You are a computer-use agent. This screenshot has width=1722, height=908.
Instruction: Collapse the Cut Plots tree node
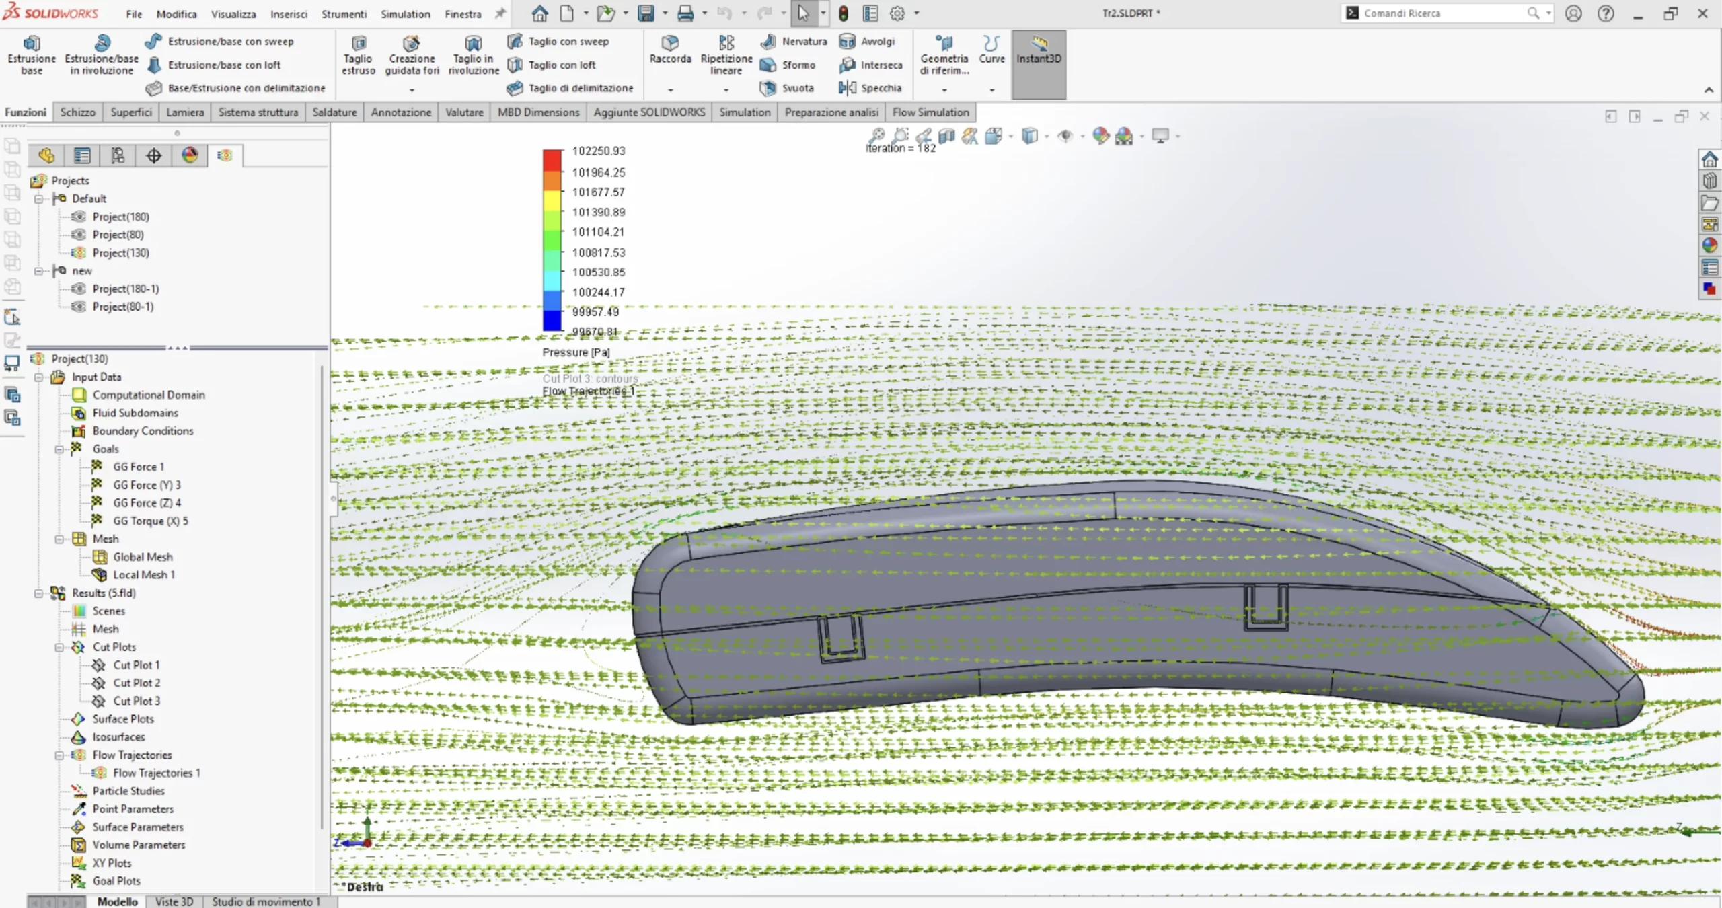coord(59,647)
